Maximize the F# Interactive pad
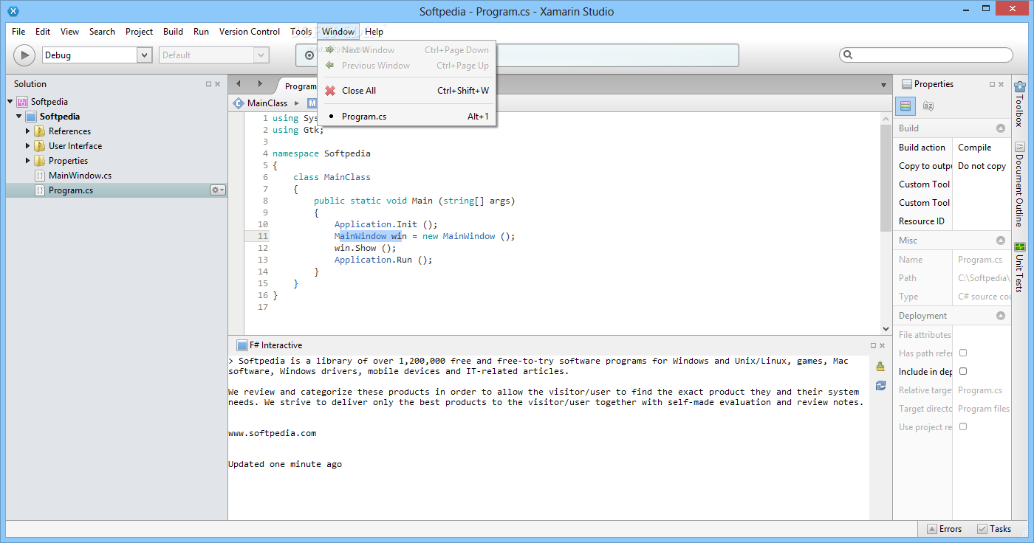This screenshot has width=1034, height=543. [x=873, y=345]
